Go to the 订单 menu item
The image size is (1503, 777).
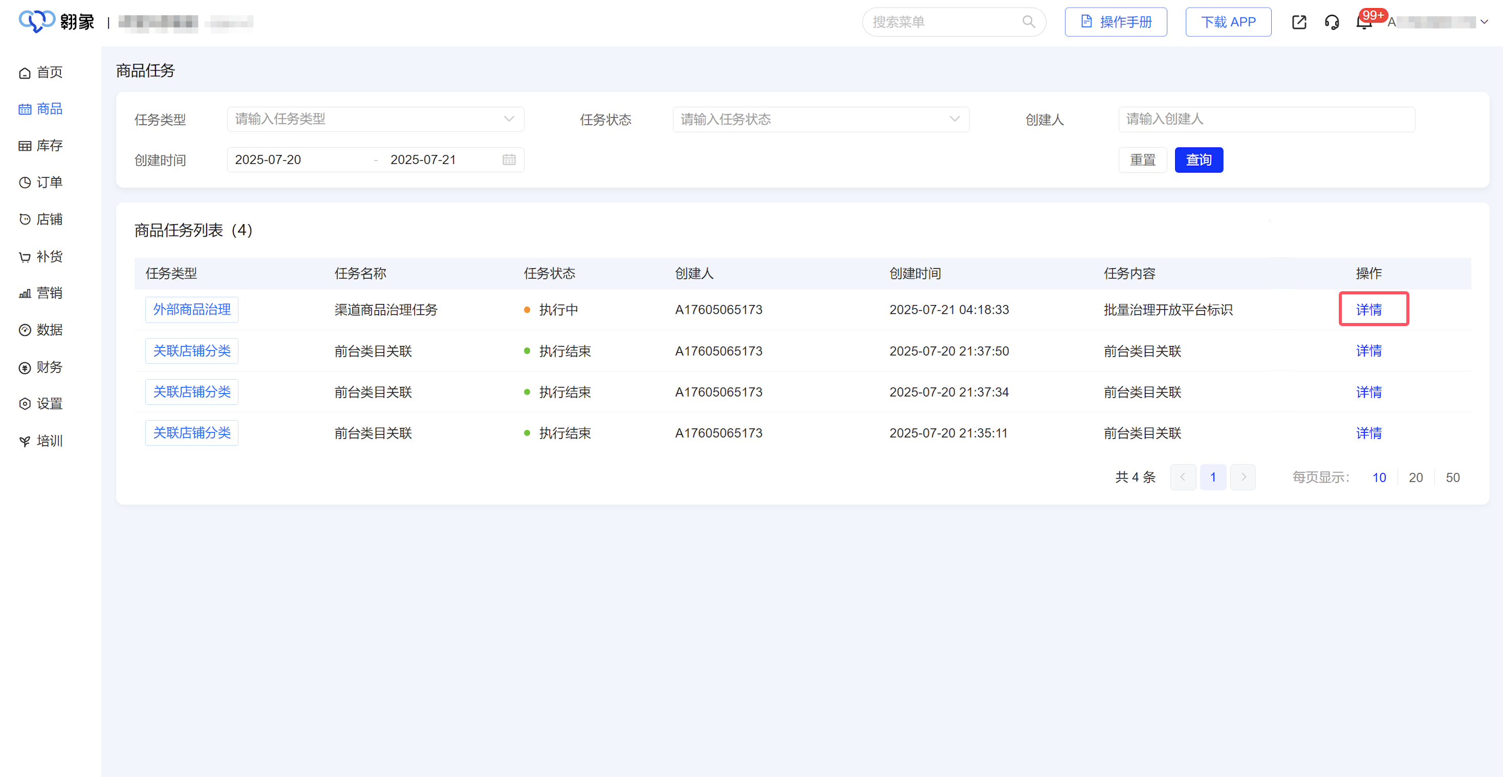coord(49,182)
